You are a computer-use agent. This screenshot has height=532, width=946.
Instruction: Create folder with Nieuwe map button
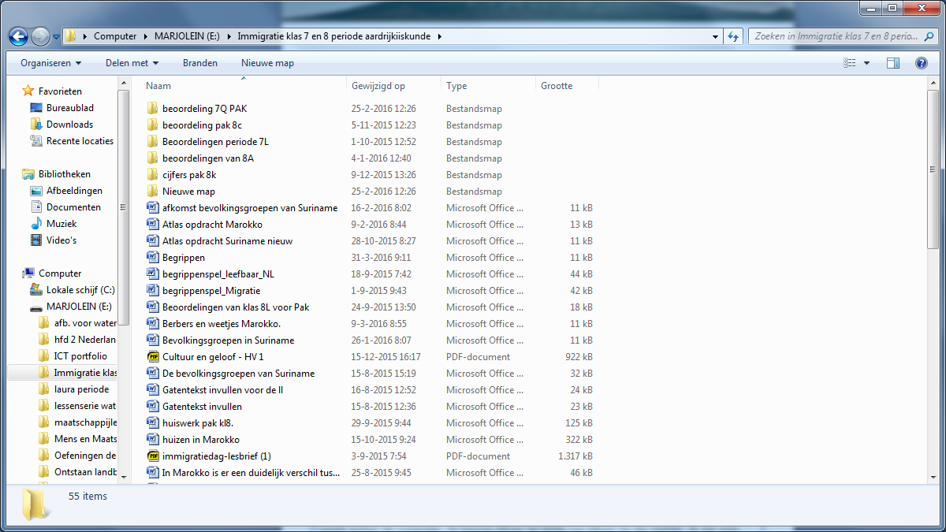[267, 63]
